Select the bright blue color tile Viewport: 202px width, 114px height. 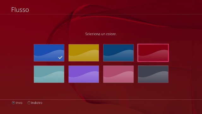49,53
